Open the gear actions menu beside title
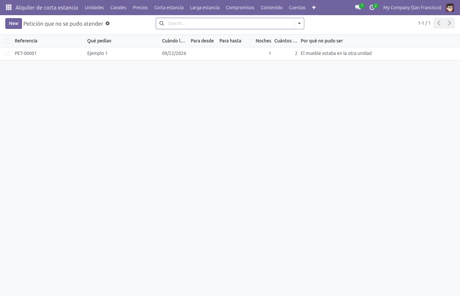Viewport: 460px width, 296px height. tap(107, 23)
